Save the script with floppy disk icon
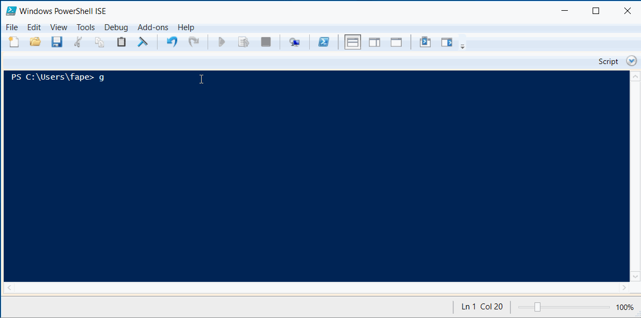641x318 pixels. (56, 42)
